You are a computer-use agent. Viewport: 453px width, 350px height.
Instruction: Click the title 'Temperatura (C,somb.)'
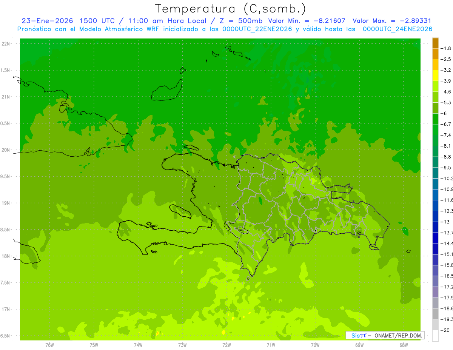tap(231, 9)
